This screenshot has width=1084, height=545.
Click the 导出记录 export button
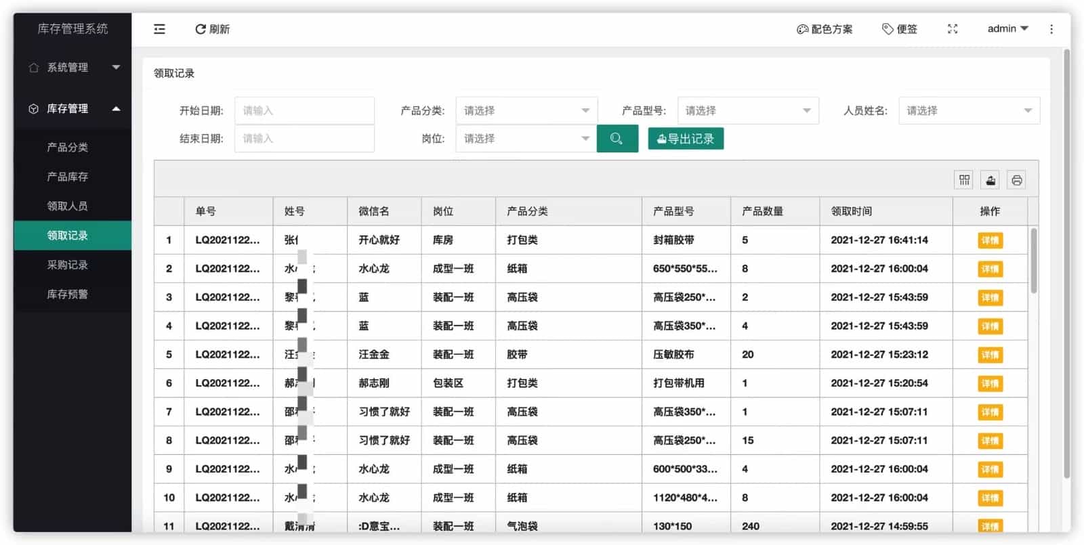[x=686, y=139]
